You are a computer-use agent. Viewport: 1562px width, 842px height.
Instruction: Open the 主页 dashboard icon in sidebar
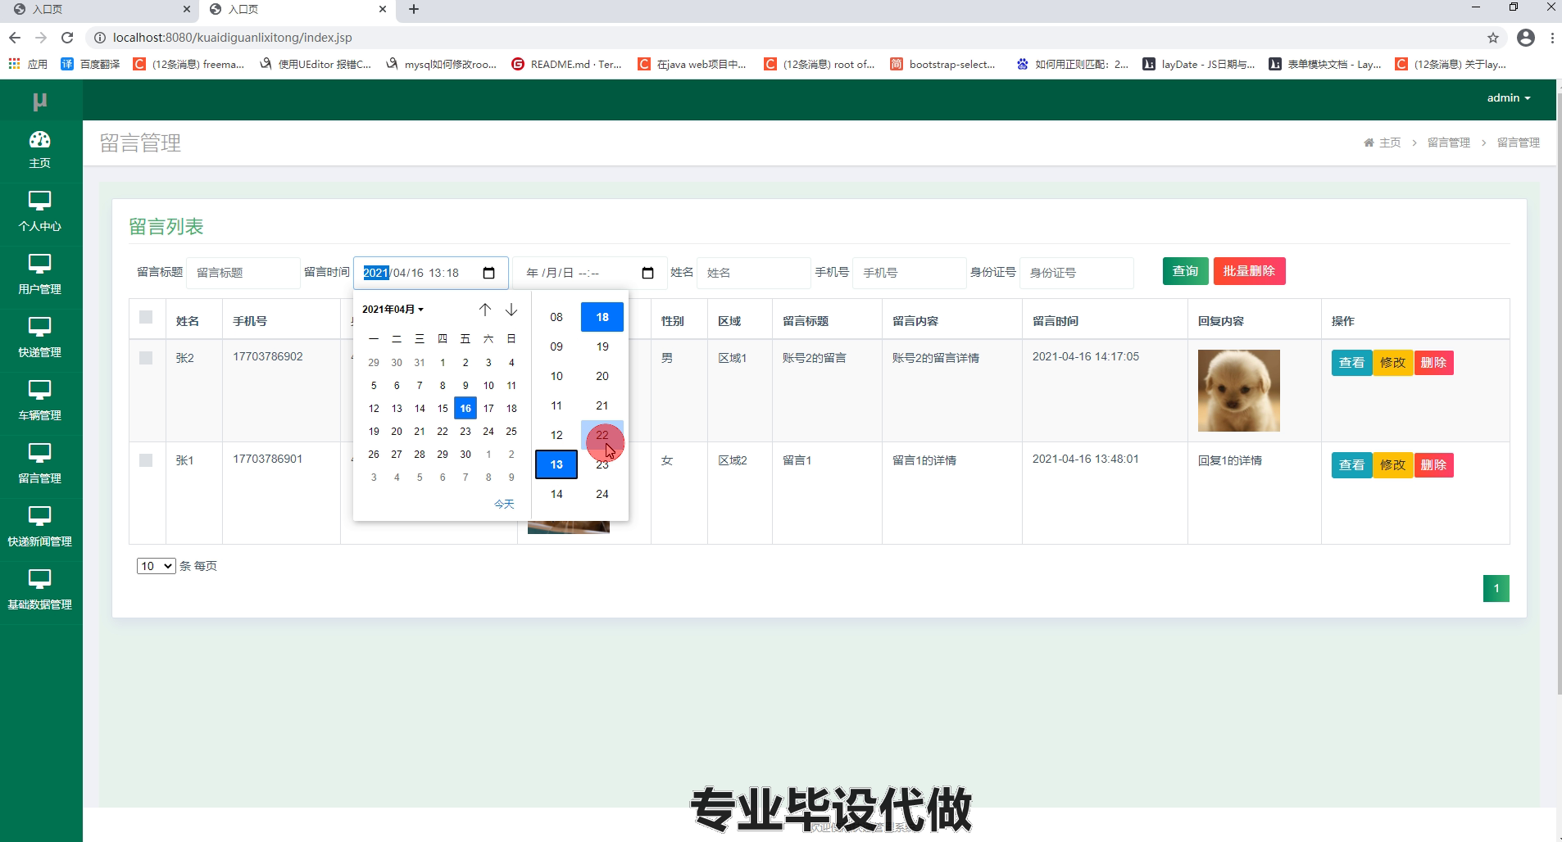tap(39, 140)
